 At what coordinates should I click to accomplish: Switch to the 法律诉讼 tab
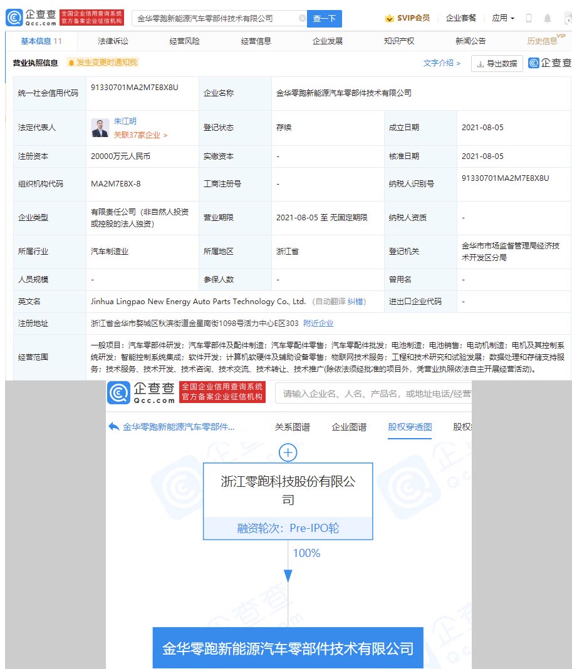pyautogui.click(x=113, y=41)
